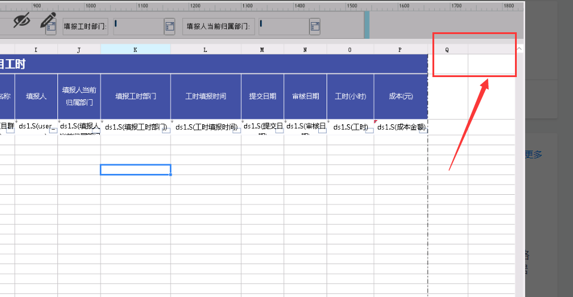Viewport: 573px width, 297px height.
Task: Open the 填报工时部门 widget dropdown button
Action: tap(169, 27)
